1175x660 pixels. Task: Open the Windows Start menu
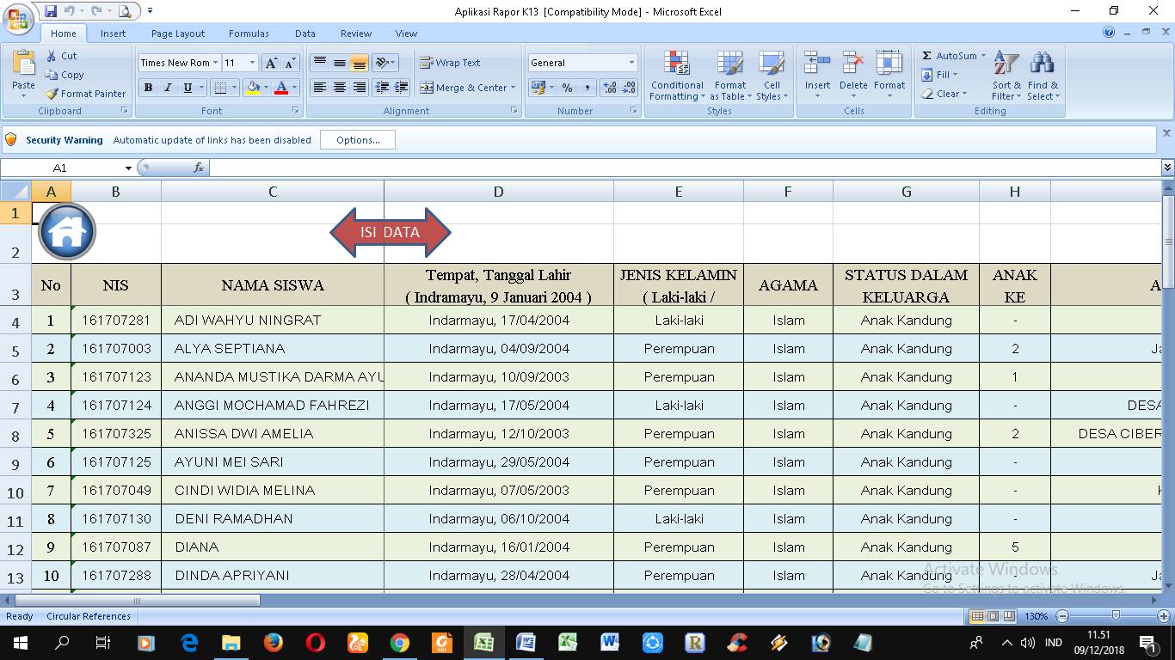point(20,642)
